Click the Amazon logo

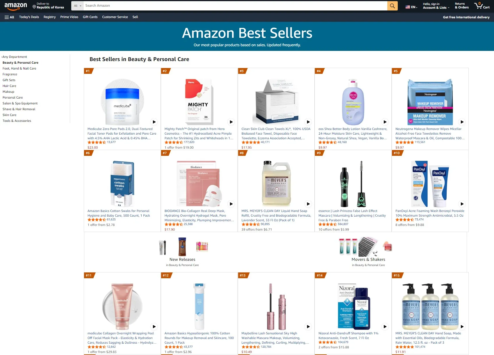coord(16,6)
